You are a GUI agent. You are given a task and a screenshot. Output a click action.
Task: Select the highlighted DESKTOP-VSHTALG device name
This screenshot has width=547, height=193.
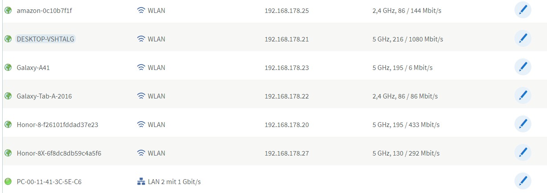coord(46,39)
